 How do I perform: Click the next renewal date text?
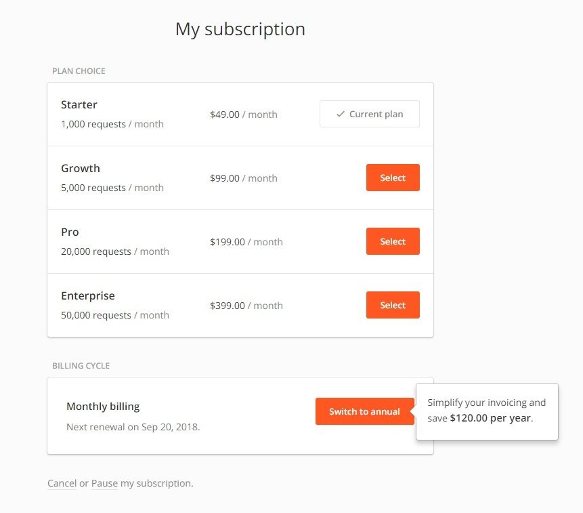tap(132, 426)
